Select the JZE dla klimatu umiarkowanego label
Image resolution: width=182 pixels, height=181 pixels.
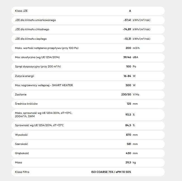click(x=35, y=20)
